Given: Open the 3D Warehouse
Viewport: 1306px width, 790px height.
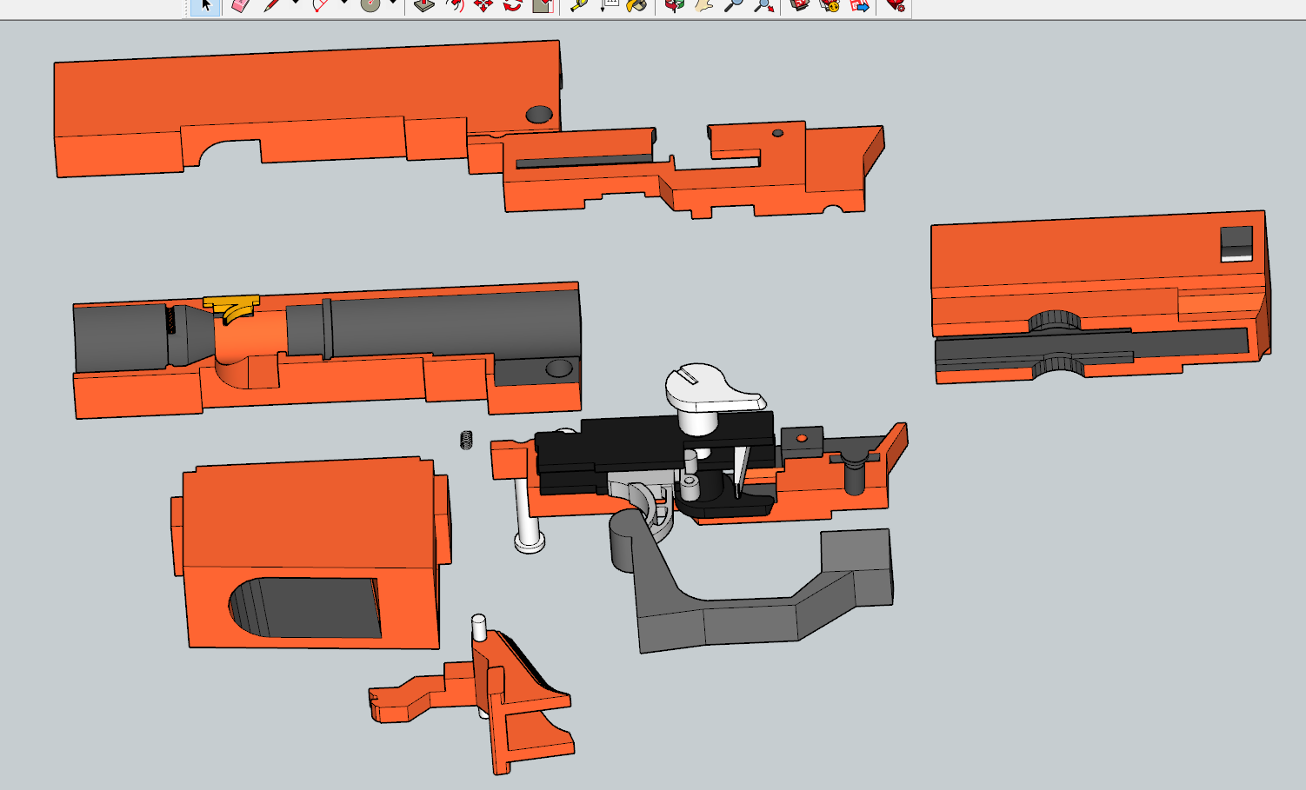Looking at the screenshot, I should click(x=800, y=5).
